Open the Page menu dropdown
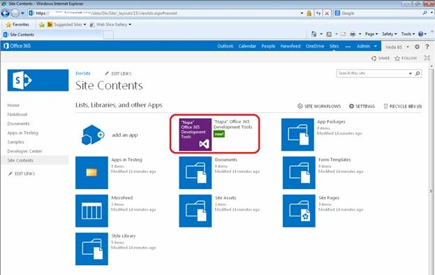The image size is (435, 275). pos(371,34)
